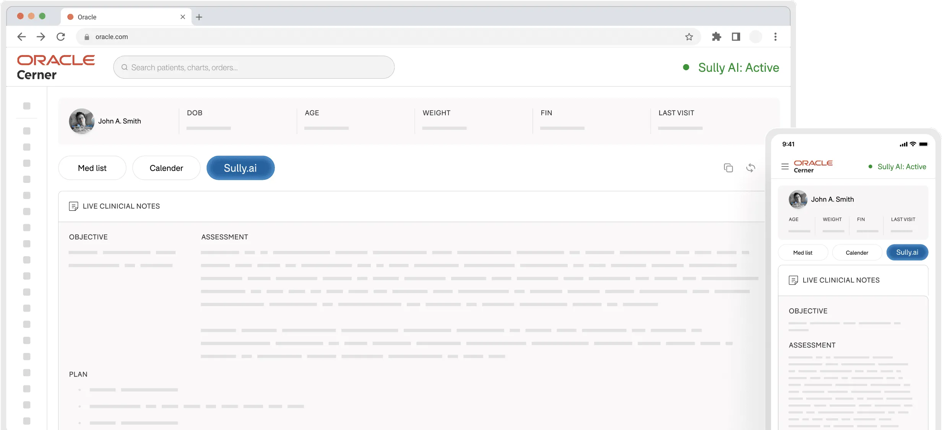This screenshot has width=942, height=430.
Task: Click the PLAN heading in the desktop notes
Action: click(x=78, y=375)
